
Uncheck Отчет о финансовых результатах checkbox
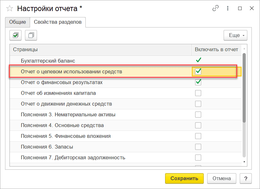click(x=198, y=82)
